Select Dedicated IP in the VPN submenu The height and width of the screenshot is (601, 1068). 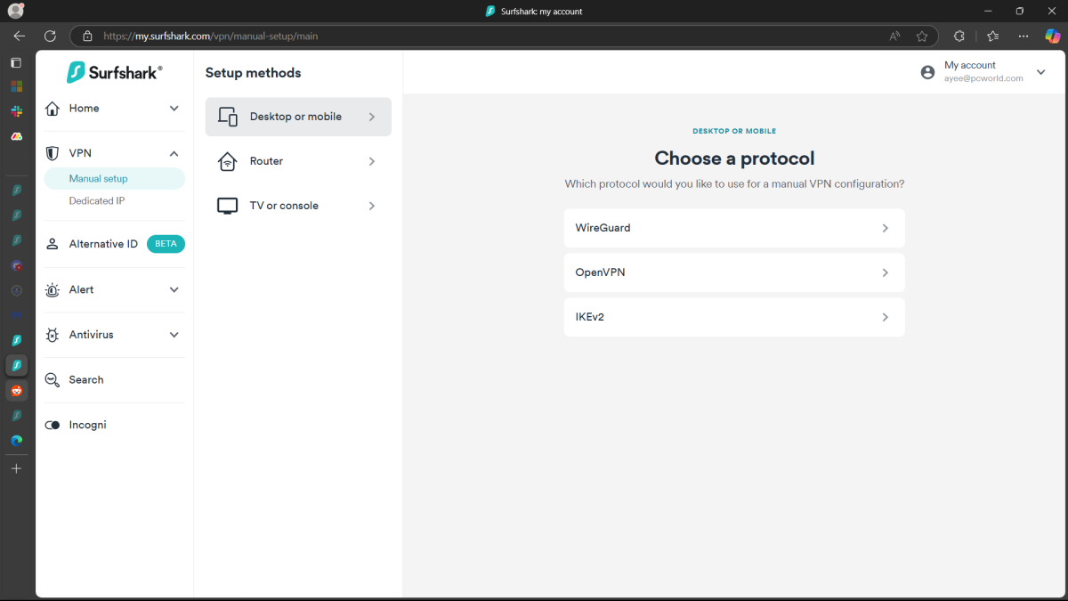(97, 201)
